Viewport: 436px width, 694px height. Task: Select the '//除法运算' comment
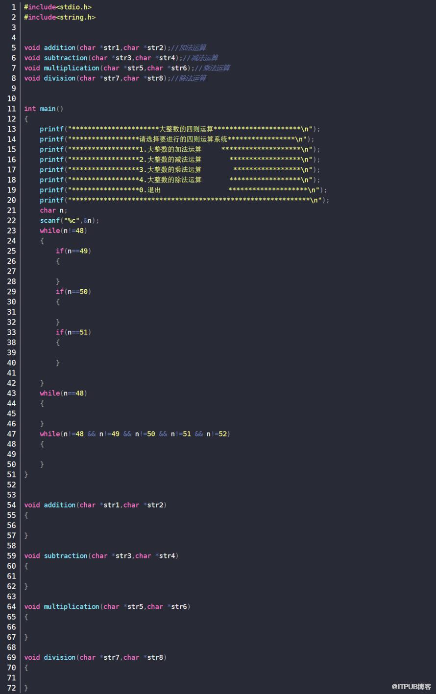click(189, 78)
